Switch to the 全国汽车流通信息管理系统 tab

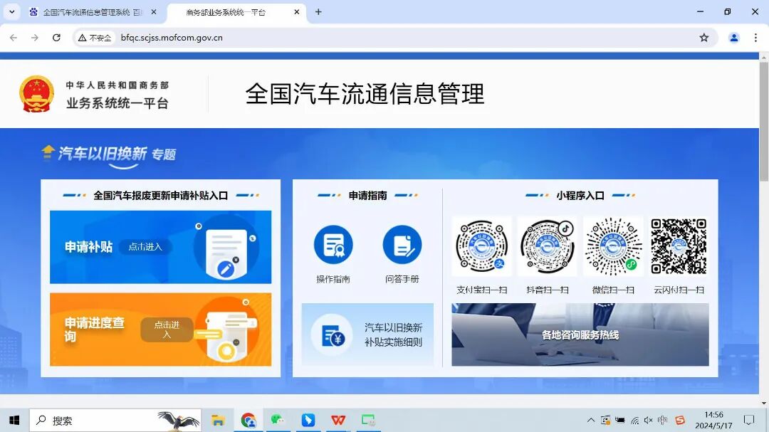85,12
